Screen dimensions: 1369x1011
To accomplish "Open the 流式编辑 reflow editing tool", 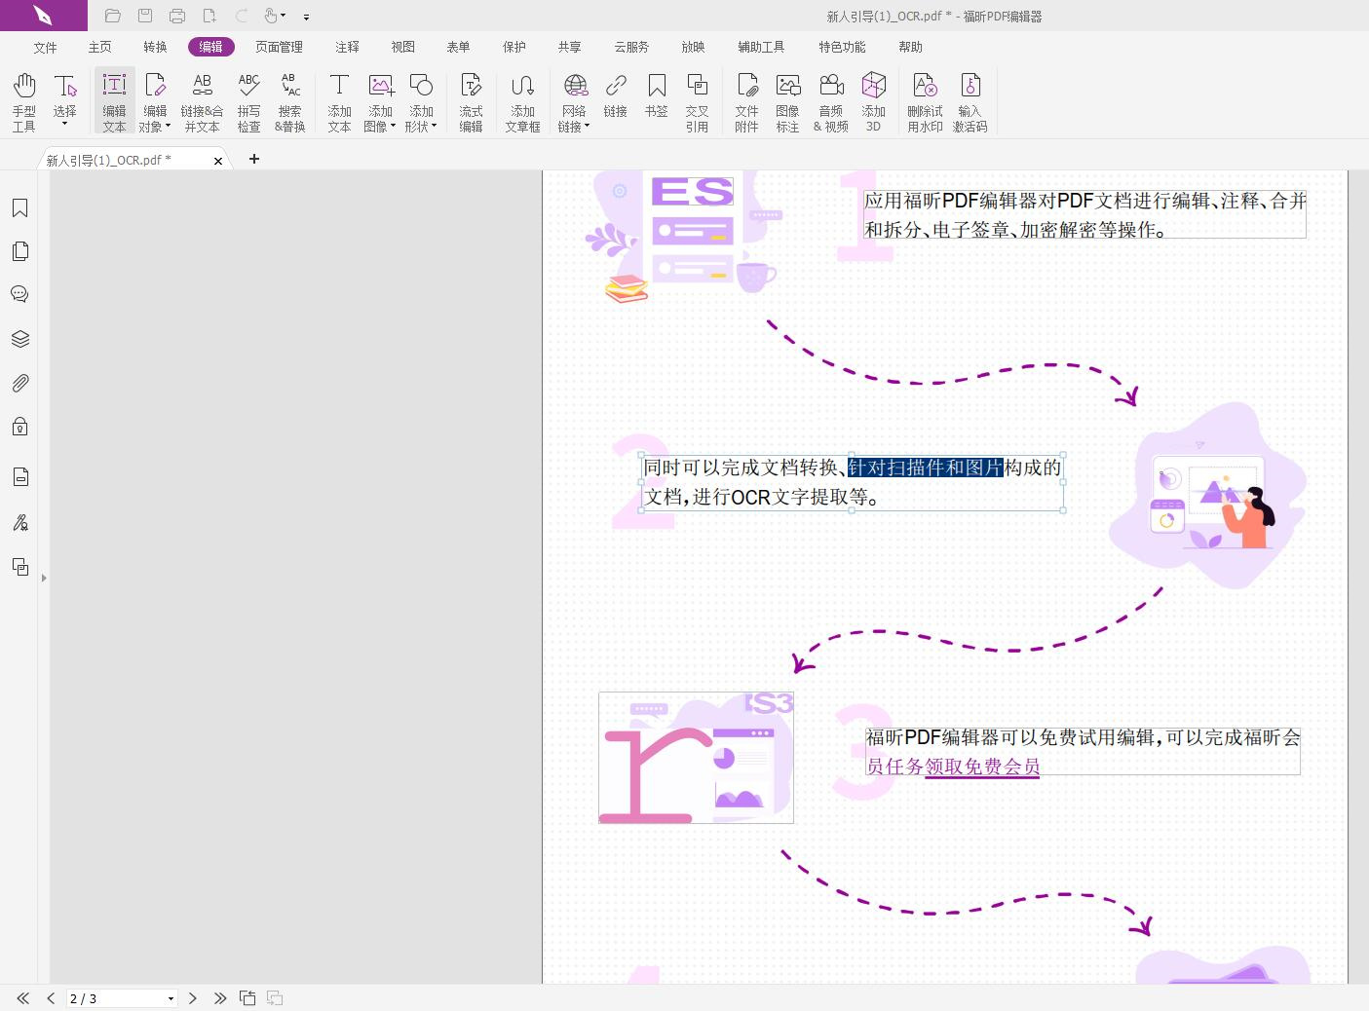I will [x=471, y=100].
